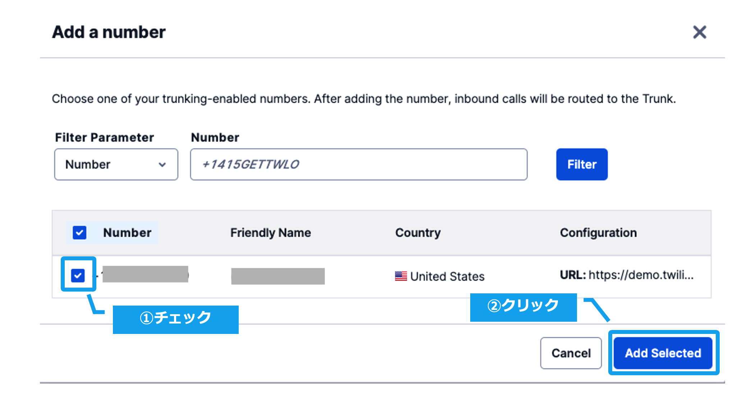Click the chevron arrow in Number dropdown
This screenshot has height=400, width=742.
(162, 165)
